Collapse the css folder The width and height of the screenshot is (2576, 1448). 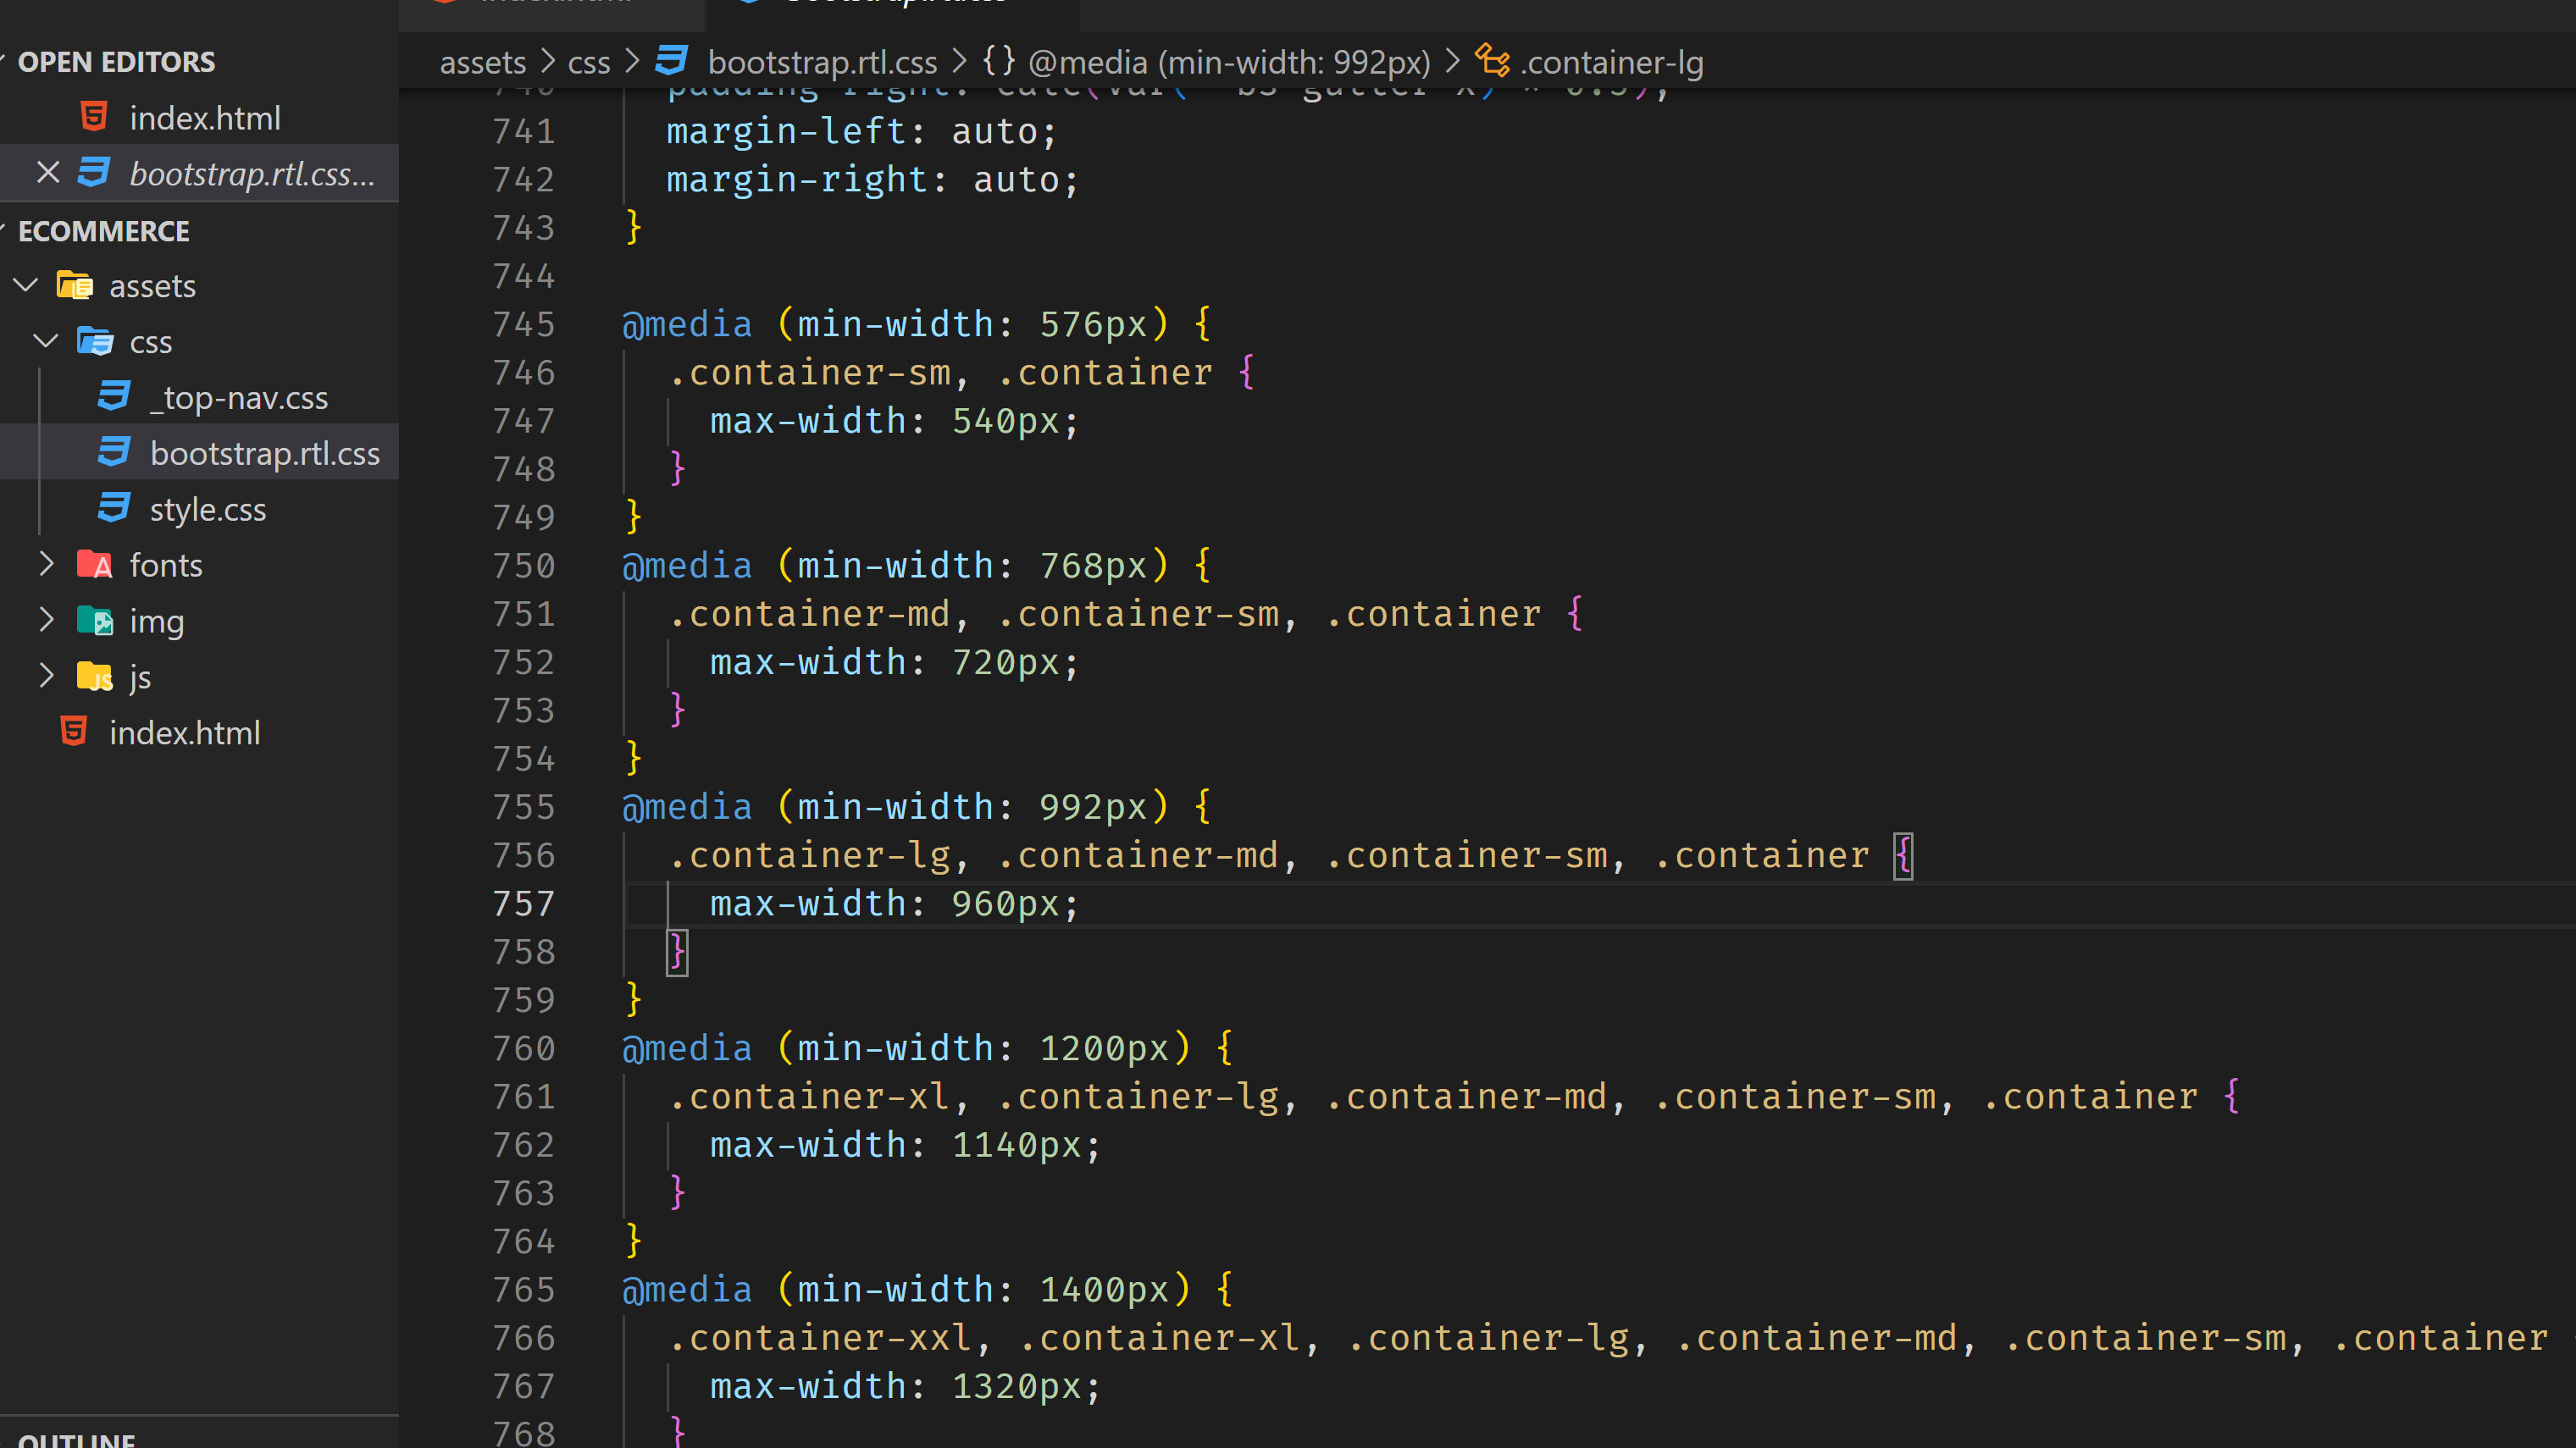pyautogui.click(x=46, y=342)
